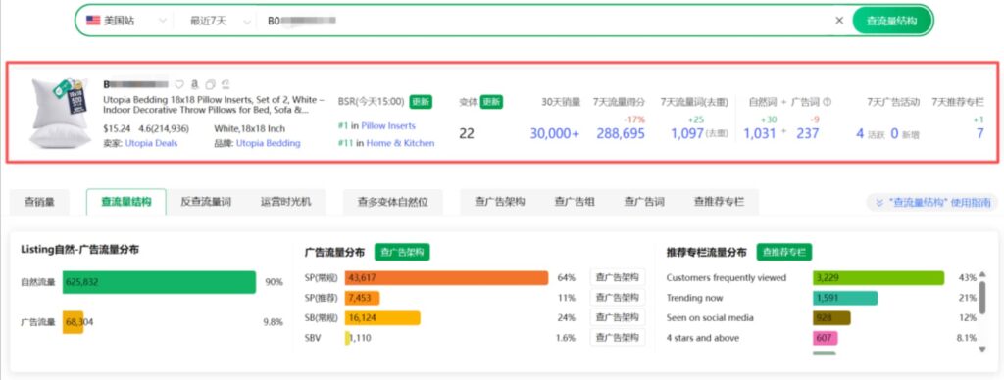Screen dimensions: 1004x380
Task: Click the orange SP(常规) 43,617 bar
Action: point(446,277)
